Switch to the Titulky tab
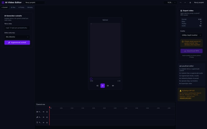This screenshot has width=207, height=129. (x=21, y=7)
